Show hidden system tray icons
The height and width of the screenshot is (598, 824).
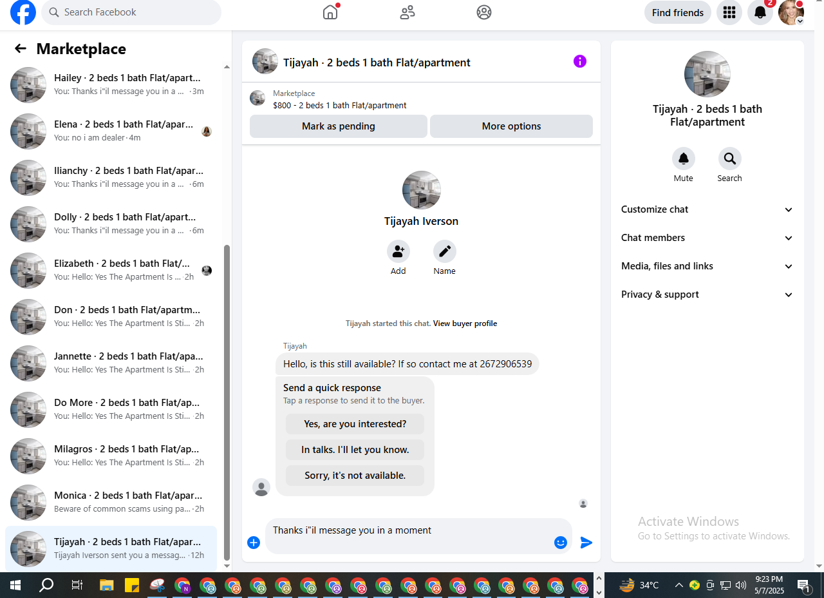679,585
